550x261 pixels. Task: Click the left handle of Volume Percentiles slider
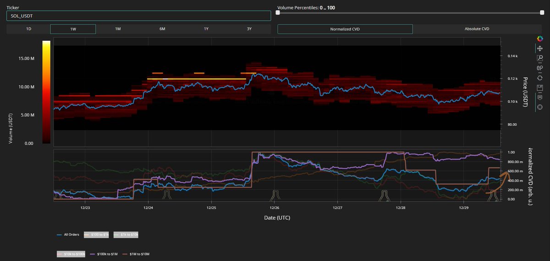point(278,13)
